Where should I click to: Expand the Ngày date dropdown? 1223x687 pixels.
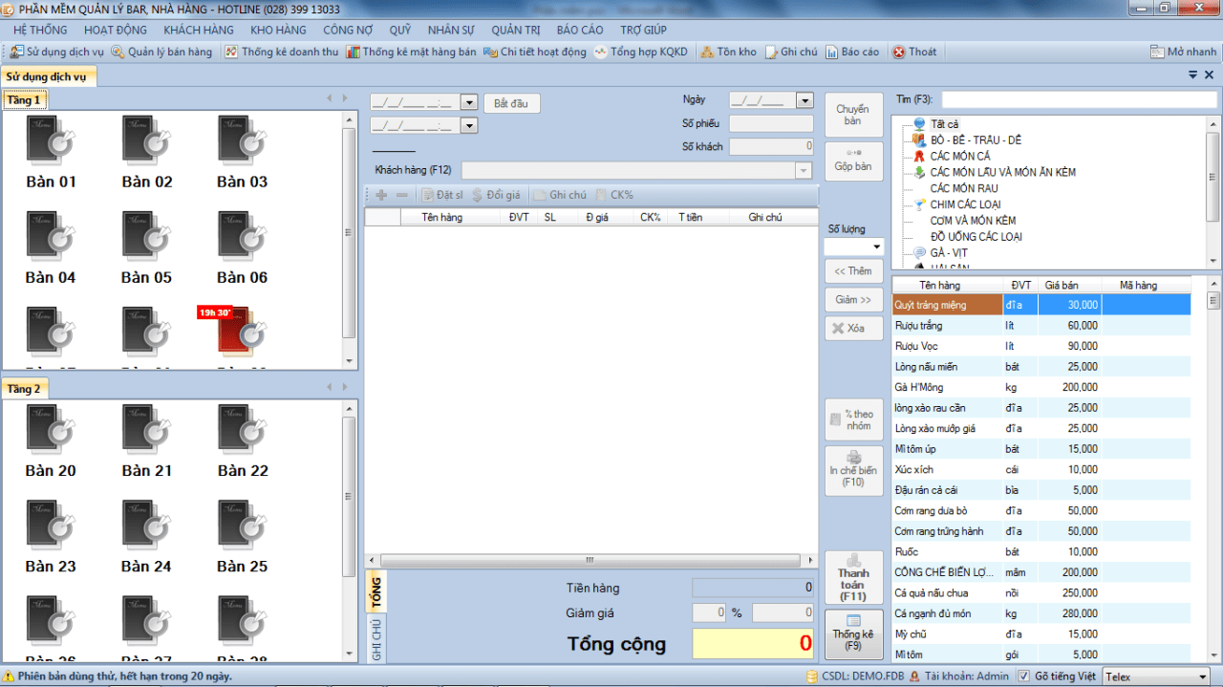click(805, 100)
